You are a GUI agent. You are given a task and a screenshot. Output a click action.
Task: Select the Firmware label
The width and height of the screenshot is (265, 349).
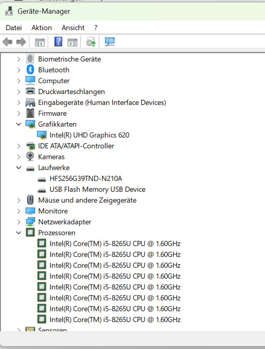[52, 113]
